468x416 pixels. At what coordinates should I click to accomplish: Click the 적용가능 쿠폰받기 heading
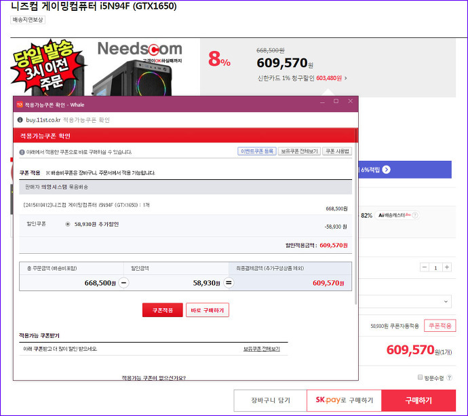click(39, 336)
